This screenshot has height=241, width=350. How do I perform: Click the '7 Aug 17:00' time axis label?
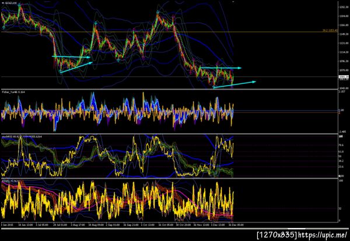click(78, 225)
